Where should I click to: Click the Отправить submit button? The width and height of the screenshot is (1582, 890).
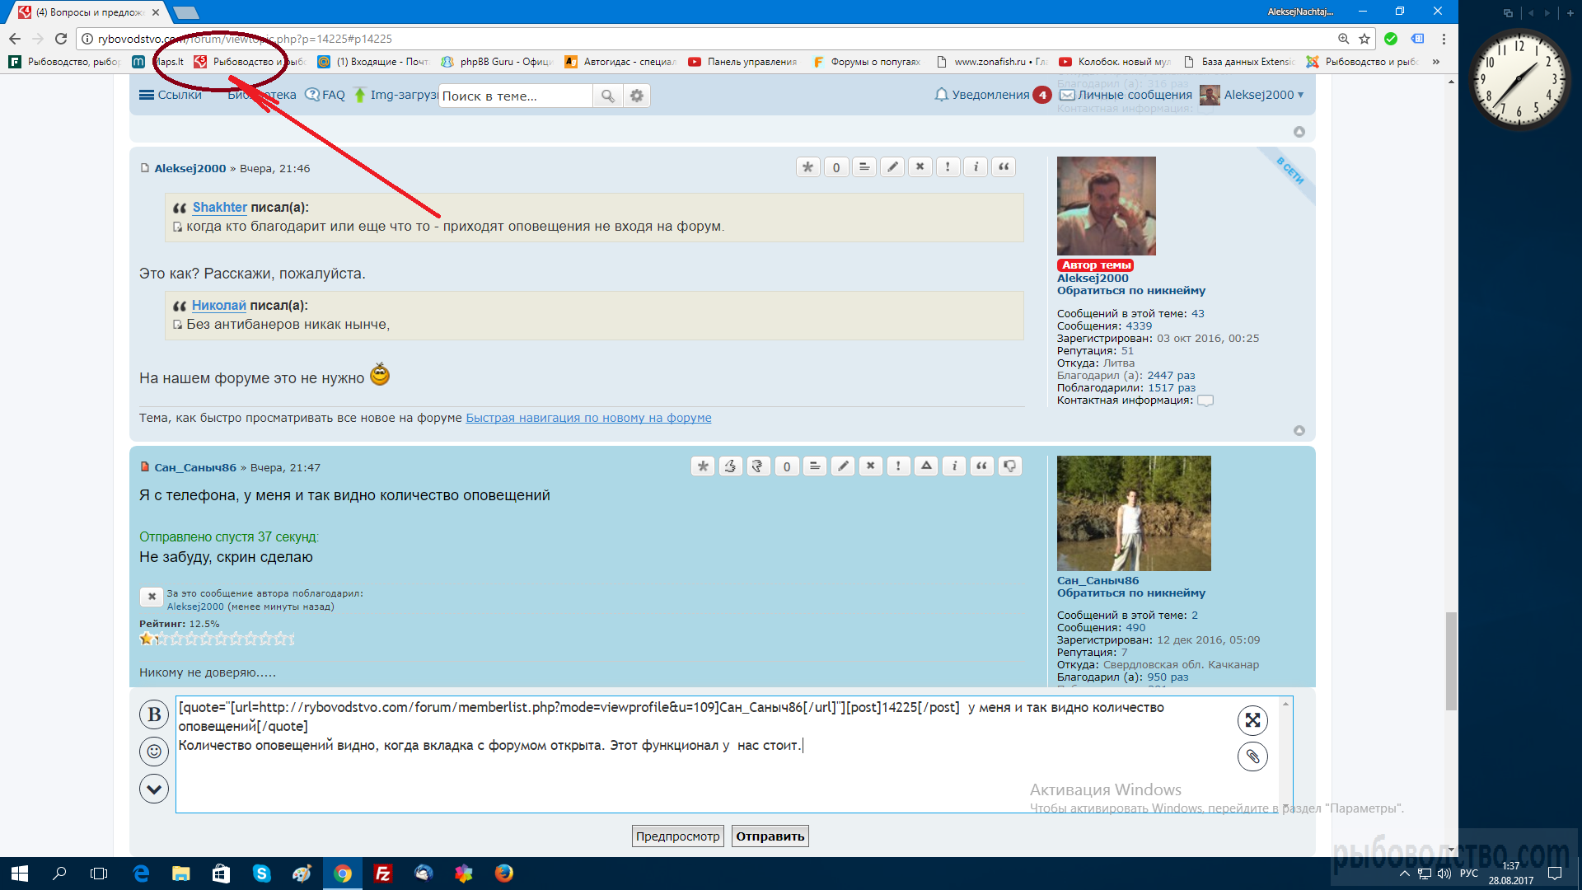click(x=770, y=836)
